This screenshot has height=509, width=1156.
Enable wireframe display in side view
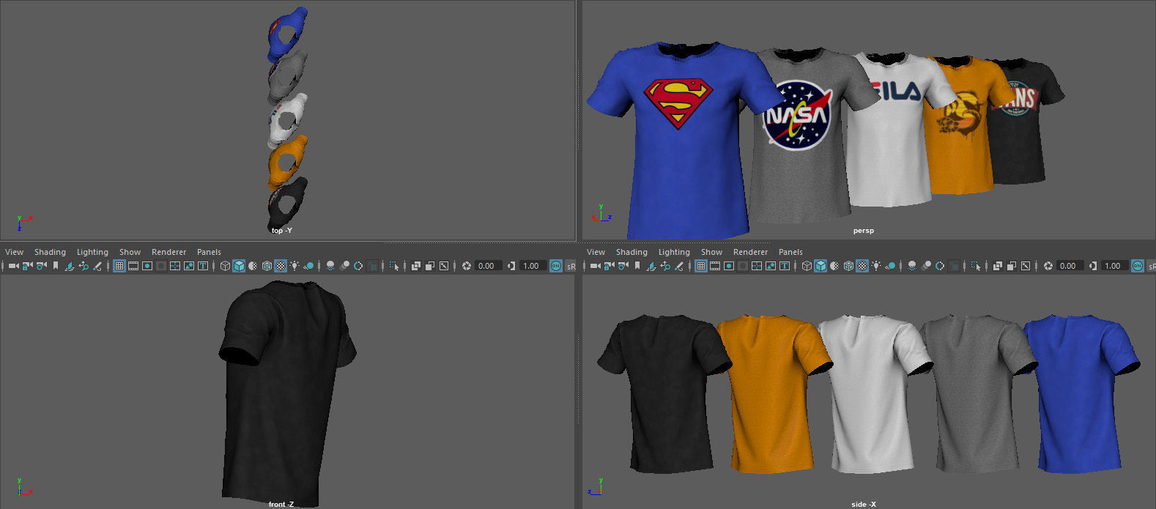coord(807,266)
